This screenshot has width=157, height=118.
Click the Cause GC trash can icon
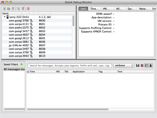point(13,9)
